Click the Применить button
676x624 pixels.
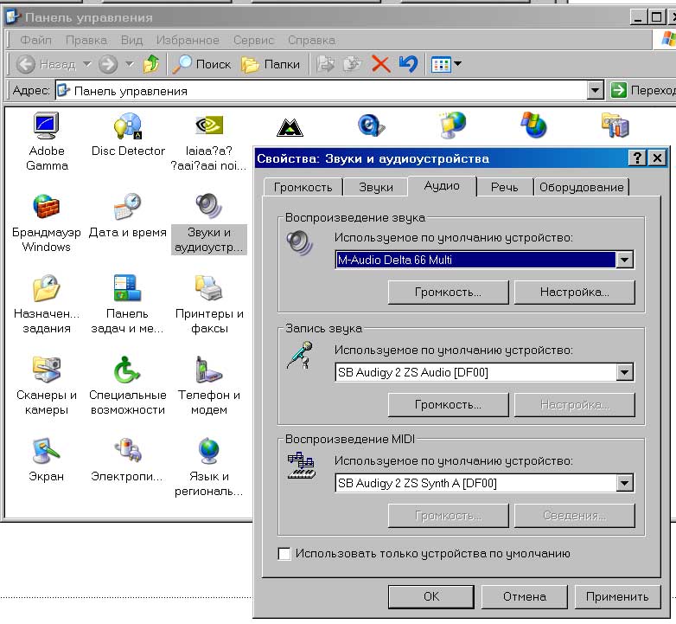click(x=616, y=596)
